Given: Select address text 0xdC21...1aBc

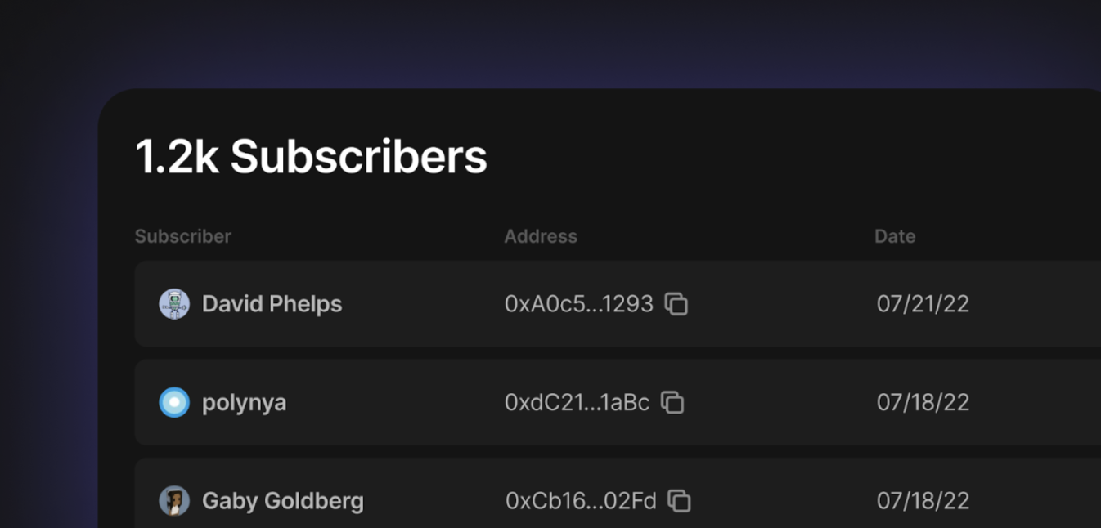Looking at the screenshot, I should pyautogui.click(x=577, y=403).
